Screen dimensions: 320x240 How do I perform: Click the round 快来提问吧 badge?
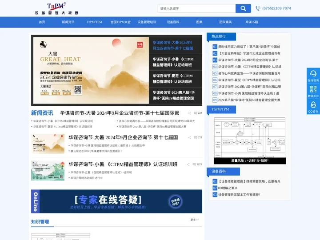coord(175,202)
